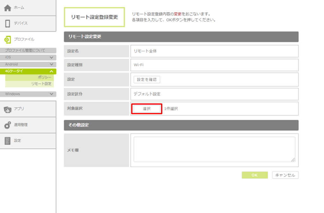Screen dimensions: 324x213
Task: Click inside the メモ欄 text area
Action: [x=214, y=149]
